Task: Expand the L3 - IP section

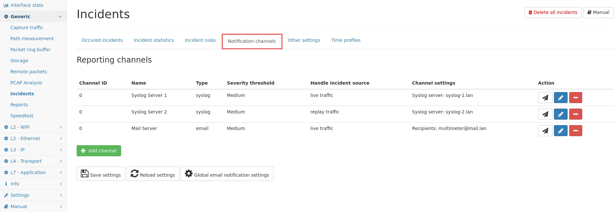Action: pos(33,150)
